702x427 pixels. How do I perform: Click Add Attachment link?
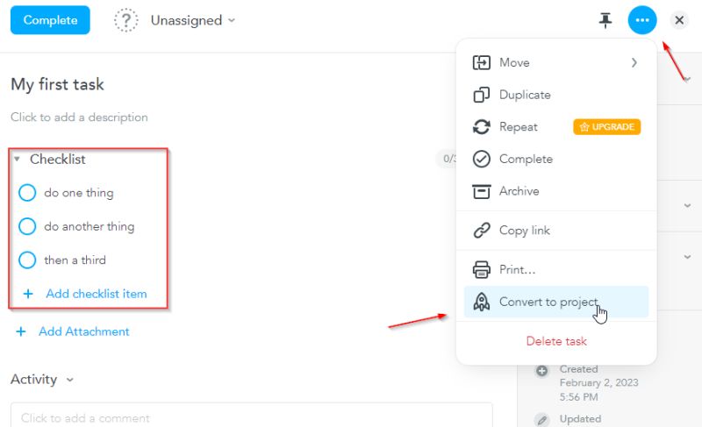tap(83, 331)
